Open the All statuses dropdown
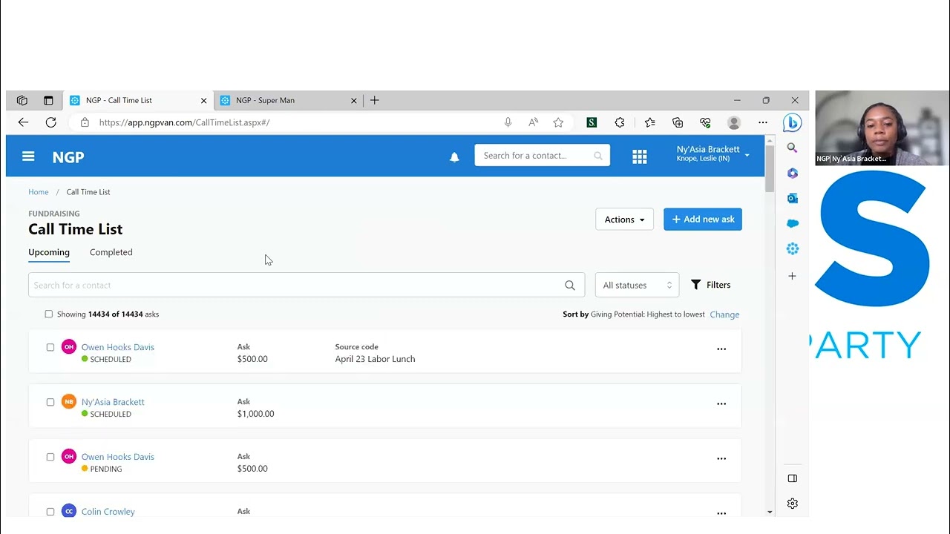 point(637,286)
